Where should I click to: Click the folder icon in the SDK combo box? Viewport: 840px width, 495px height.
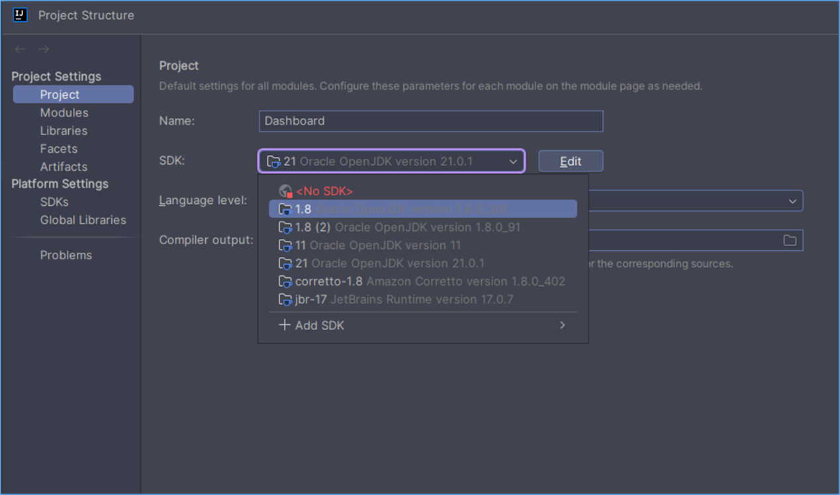click(273, 161)
